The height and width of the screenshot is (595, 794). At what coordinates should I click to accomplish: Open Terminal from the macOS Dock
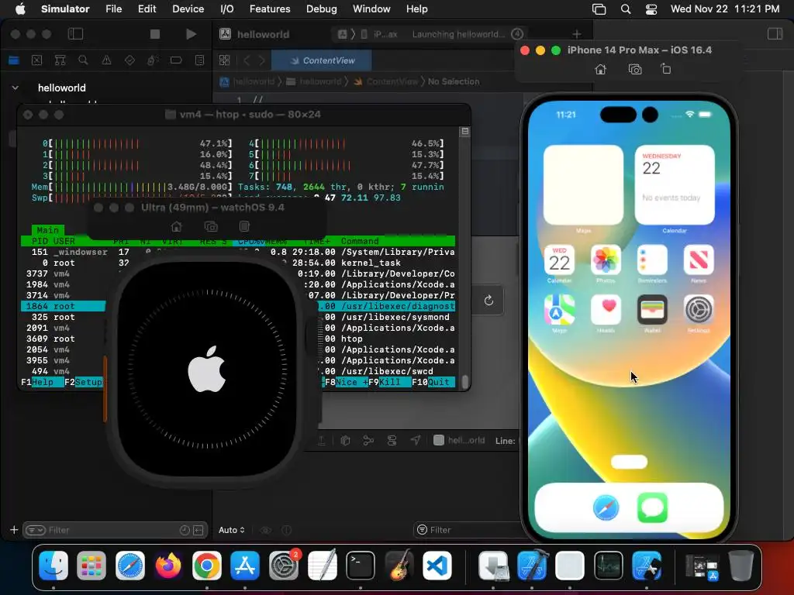click(360, 565)
